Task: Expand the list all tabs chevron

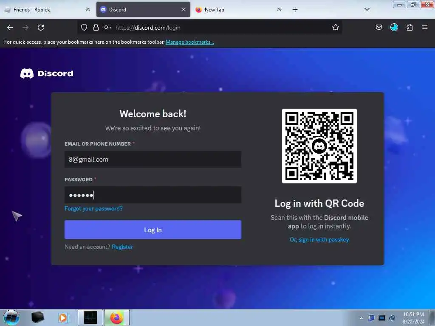Action: pos(367,9)
